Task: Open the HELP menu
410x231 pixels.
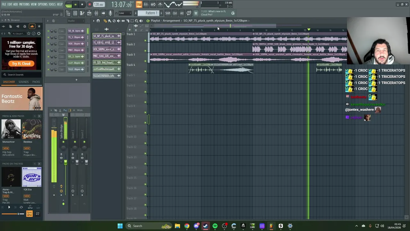Action: pos(60,4)
